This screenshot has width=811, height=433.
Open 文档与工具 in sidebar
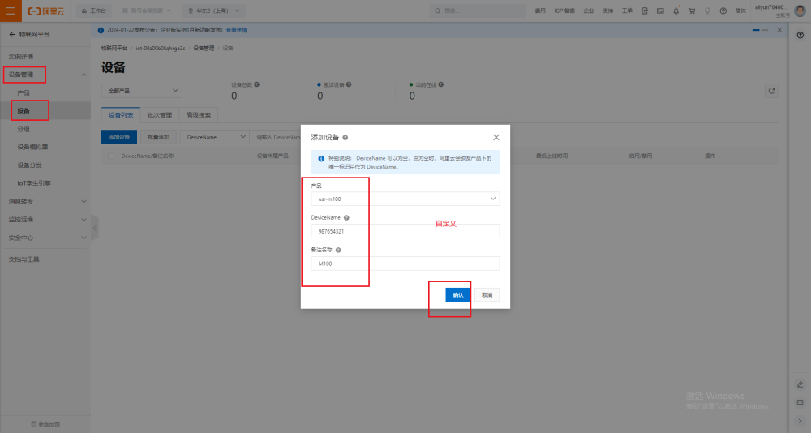pos(24,259)
